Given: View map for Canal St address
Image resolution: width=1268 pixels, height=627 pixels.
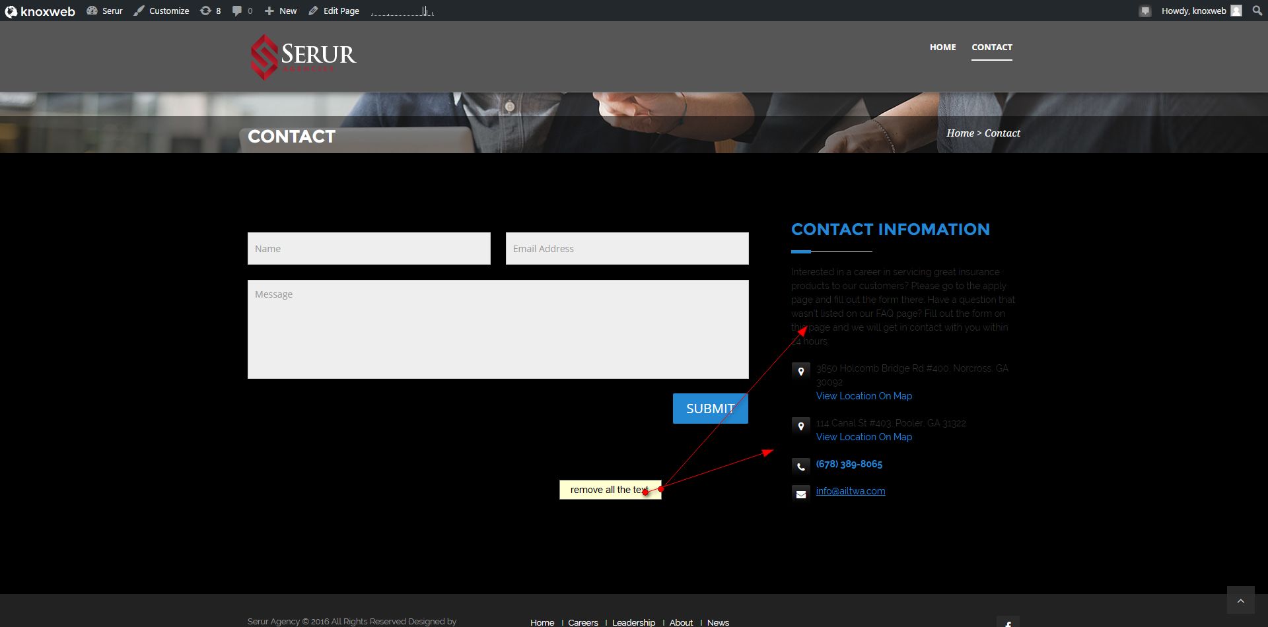Looking at the screenshot, I should click(864, 437).
